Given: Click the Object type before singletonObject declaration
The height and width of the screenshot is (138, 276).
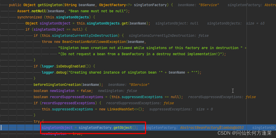Looking at the screenshot, I should click(x=31, y=23).
